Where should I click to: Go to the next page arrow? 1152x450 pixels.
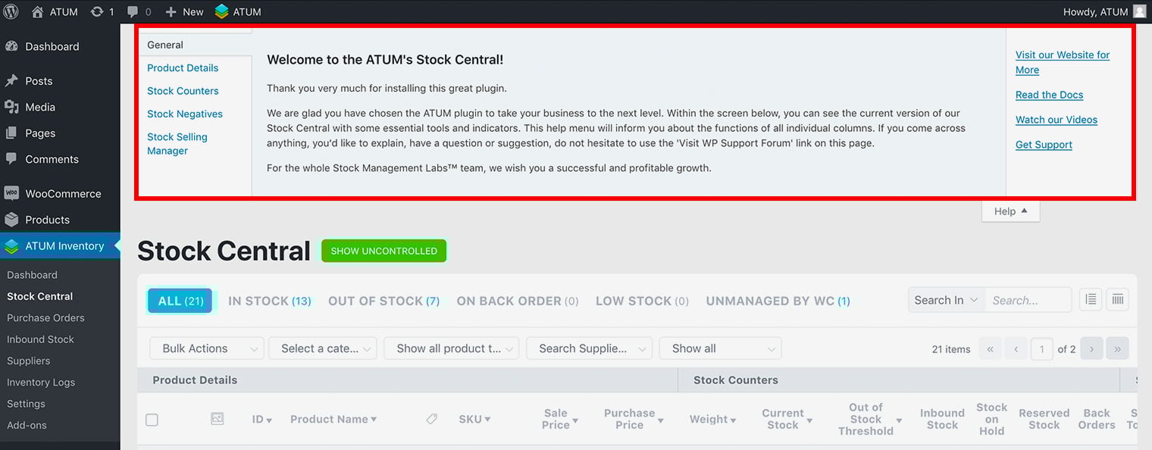[1091, 348]
